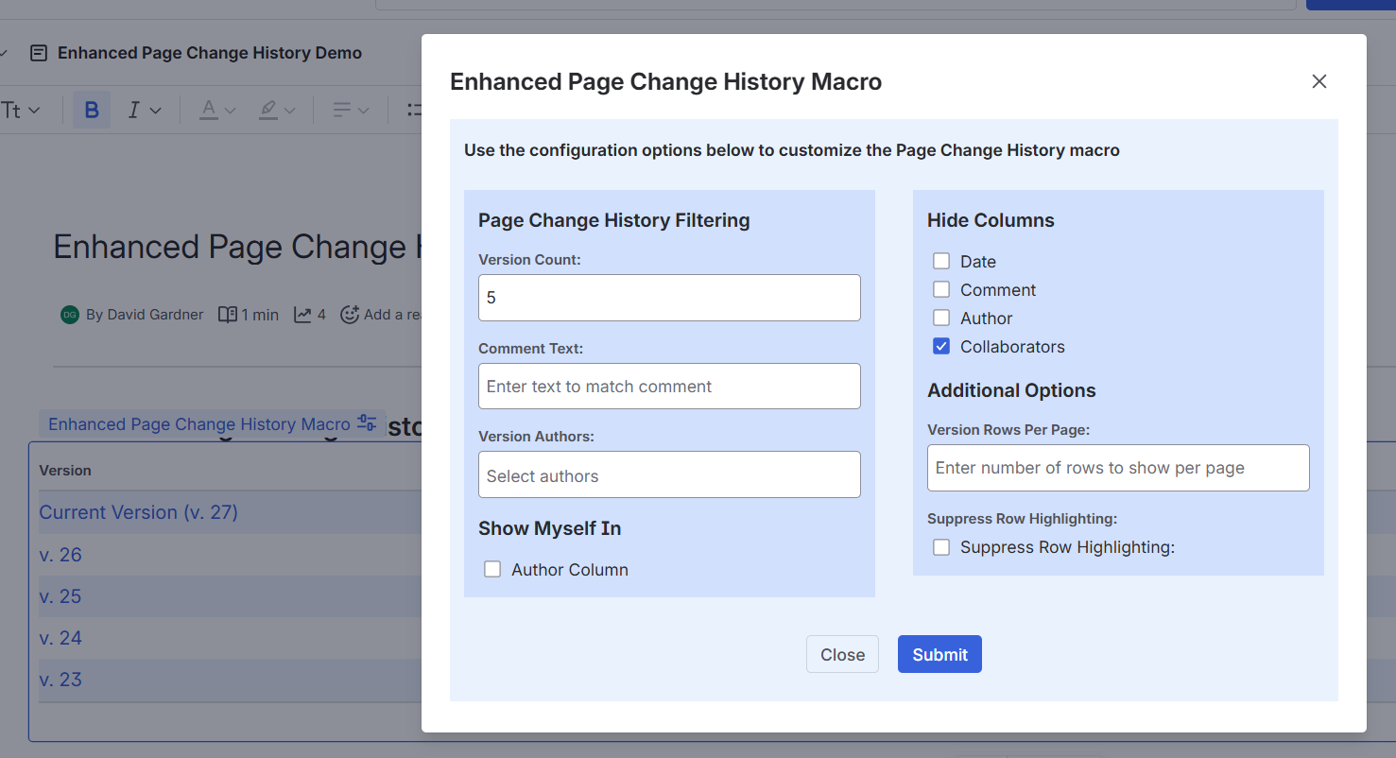Open the dropdown arrow beside italic
1396x758 pixels.
(156, 111)
